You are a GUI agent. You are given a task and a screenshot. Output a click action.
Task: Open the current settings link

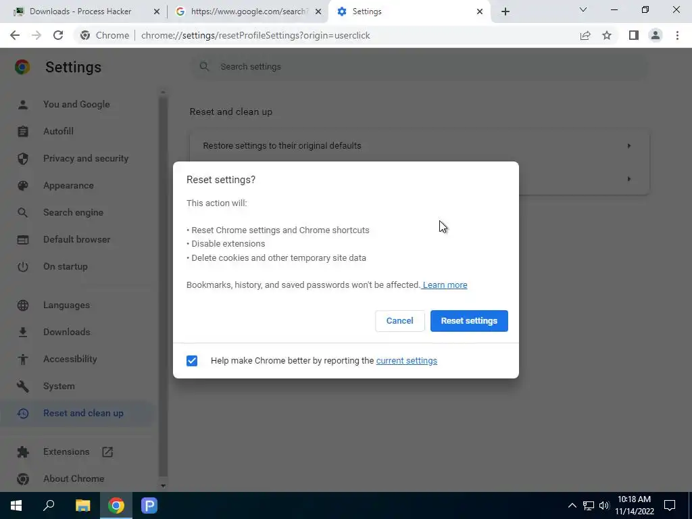[406, 361]
